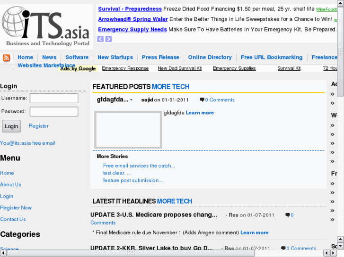The height and width of the screenshot is (257, 344).
Task: Open You@its.asia free email link
Action: pyautogui.click(x=27, y=143)
